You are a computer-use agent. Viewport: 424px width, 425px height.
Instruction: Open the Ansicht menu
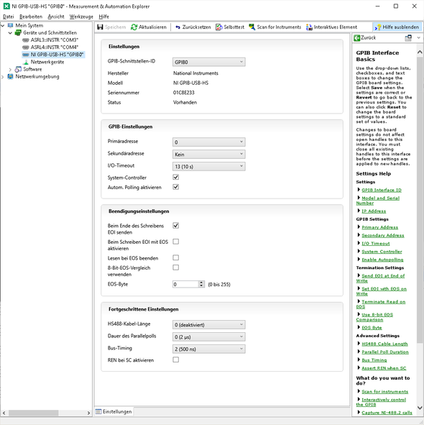click(56, 17)
